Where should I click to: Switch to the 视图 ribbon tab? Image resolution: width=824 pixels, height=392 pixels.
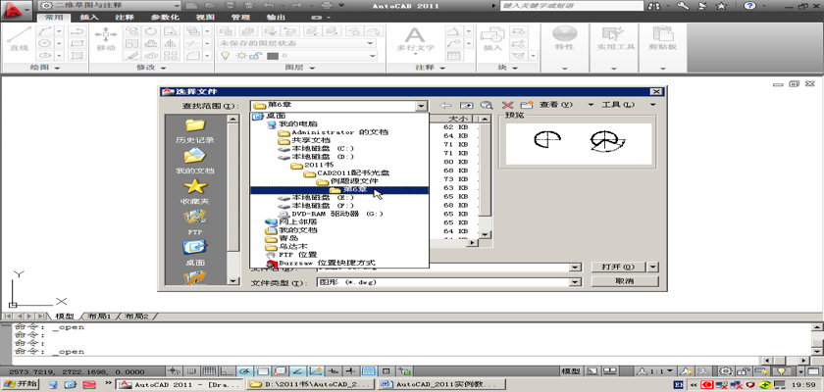click(205, 17)
